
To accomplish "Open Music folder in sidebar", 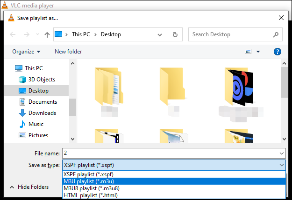I will pos(36,124).
